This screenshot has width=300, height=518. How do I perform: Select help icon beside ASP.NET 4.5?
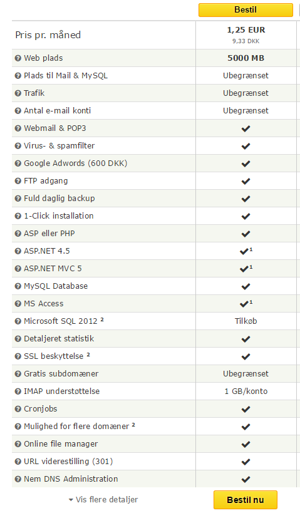(x=18, y=251)
